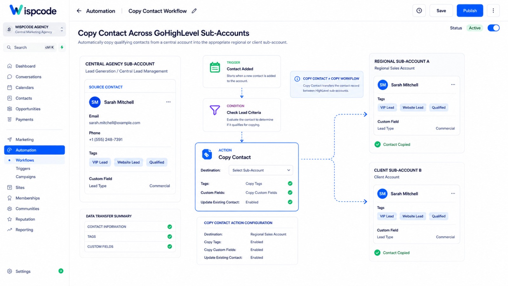The image size is (508, 286).
Task: Click the Save button
Action: (x=441, y=10)
